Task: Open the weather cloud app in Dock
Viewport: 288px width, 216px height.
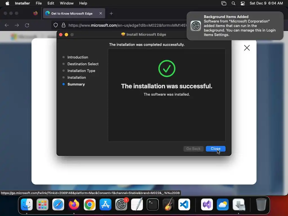Action: click(223, 204)
